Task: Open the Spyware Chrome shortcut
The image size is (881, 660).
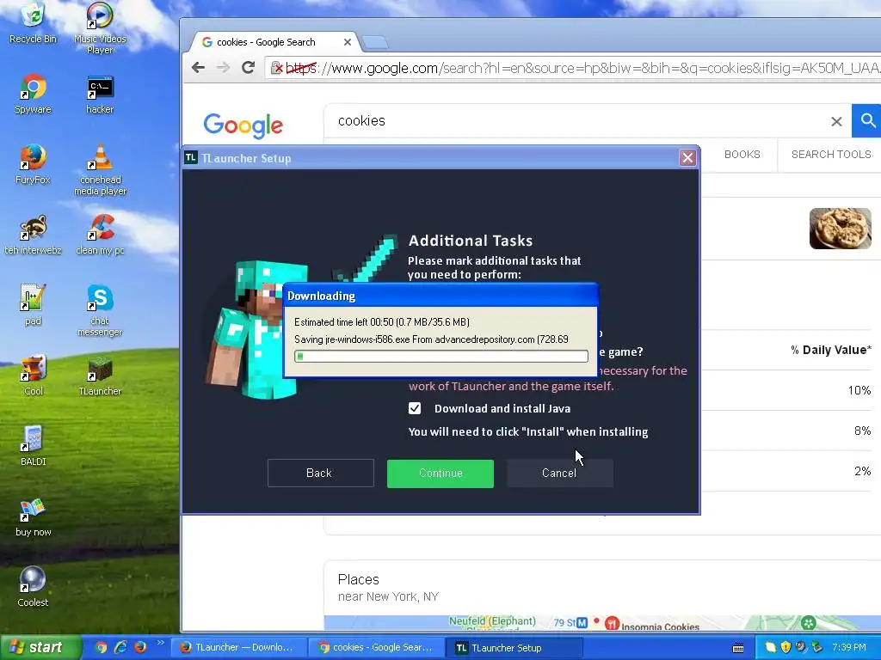Action: click(x=33, y=95)
